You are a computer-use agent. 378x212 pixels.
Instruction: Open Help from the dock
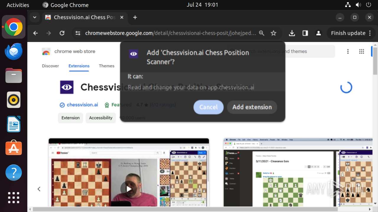pos(14,173)
